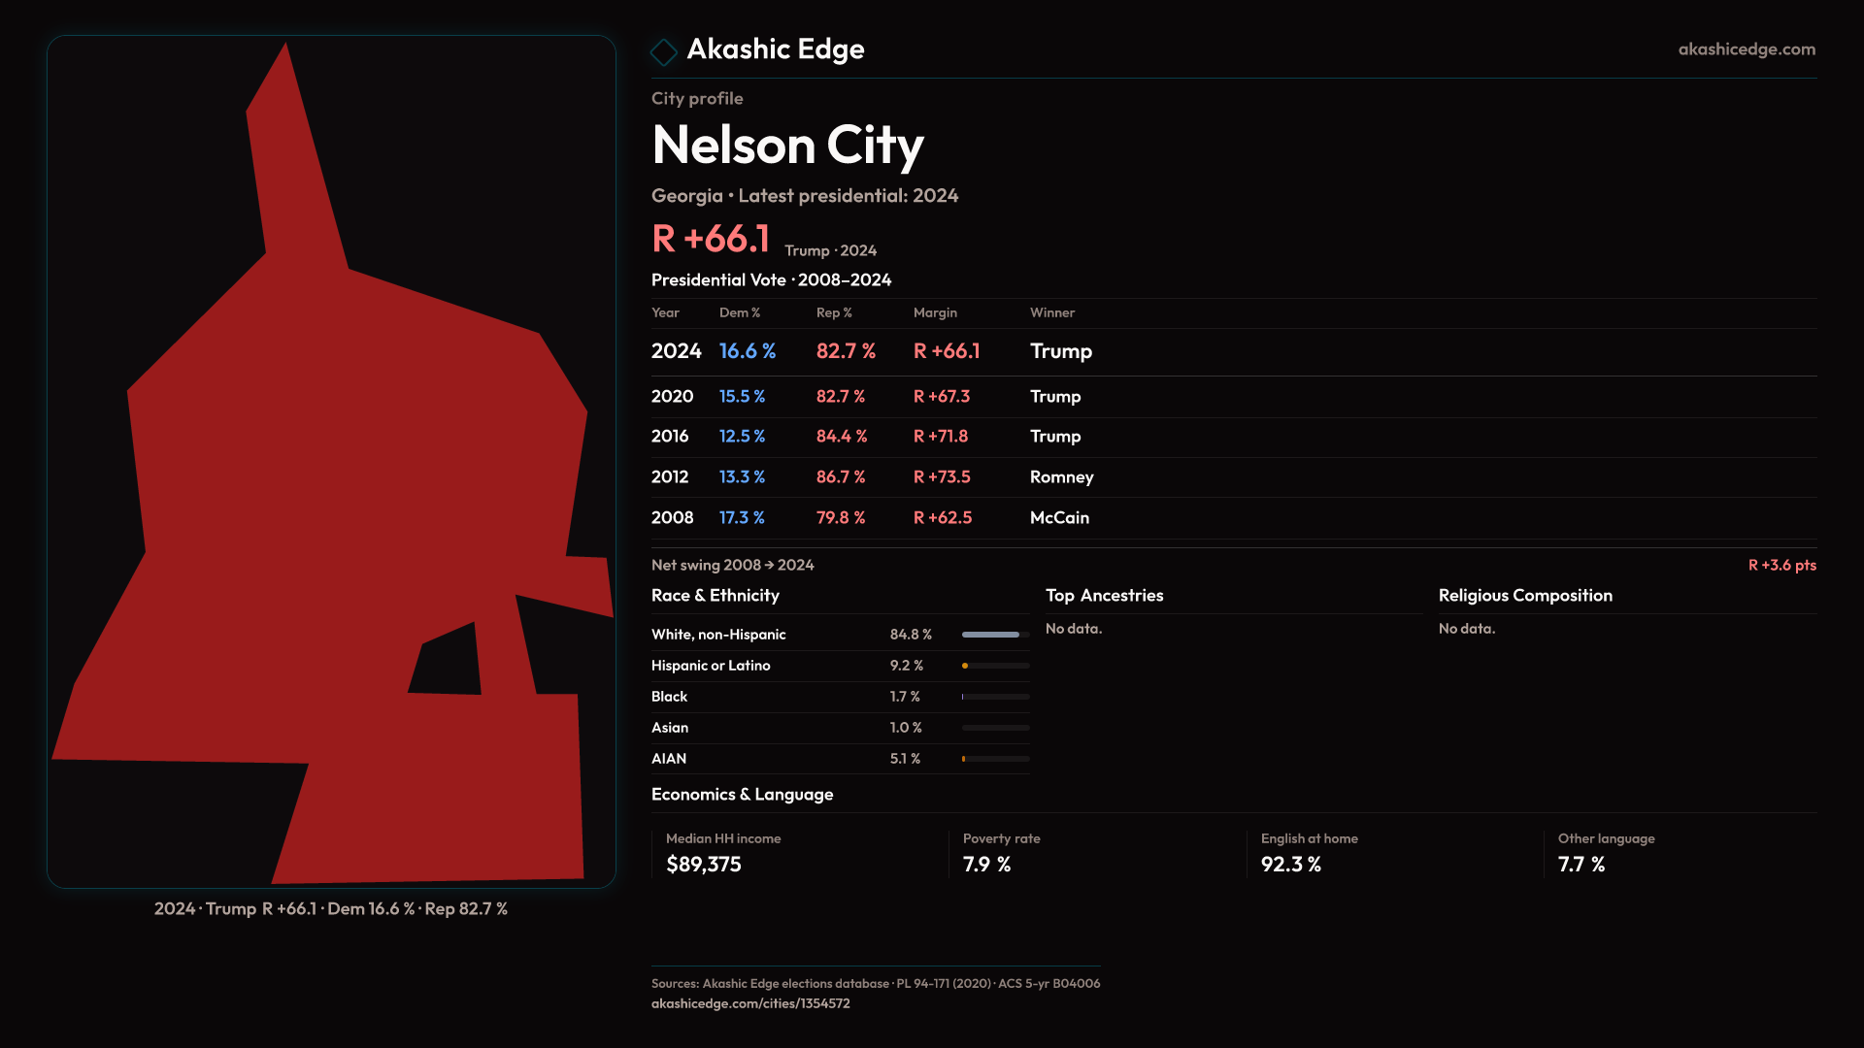Click the Akashic Edge diamond logo icon

click(x=664, y=51)
